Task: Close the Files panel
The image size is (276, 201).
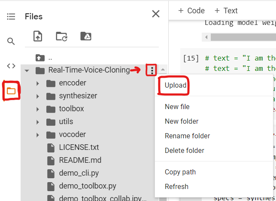Action: click(x=156, y=14)
